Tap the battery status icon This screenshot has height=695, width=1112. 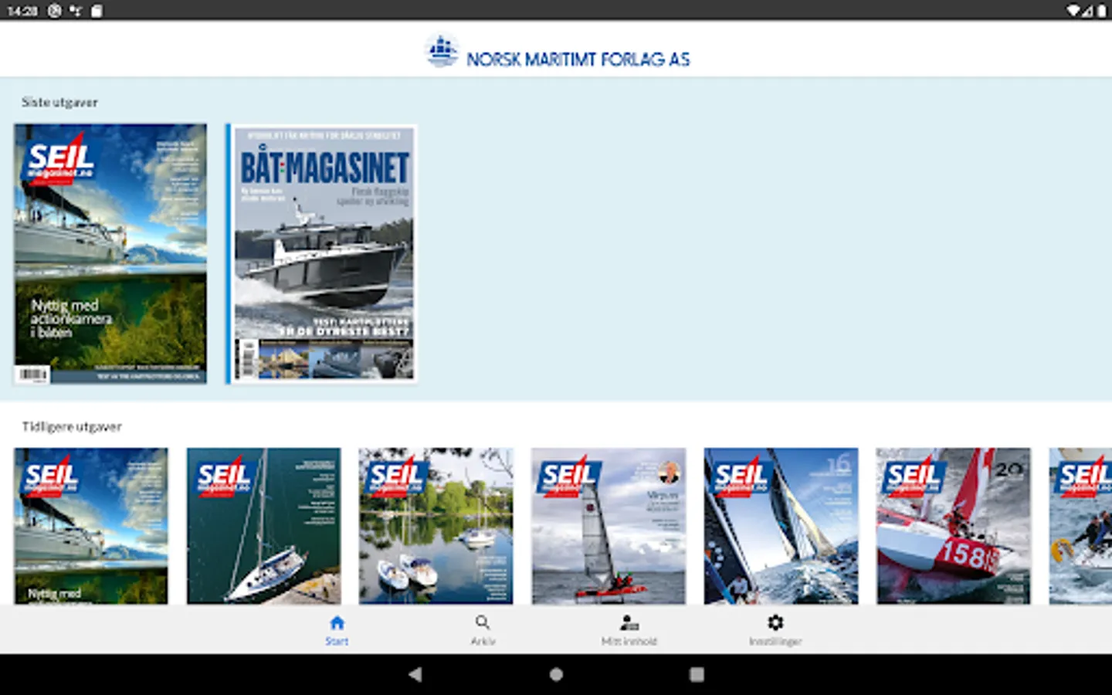pyautogui.click(x=1101, y=11)
